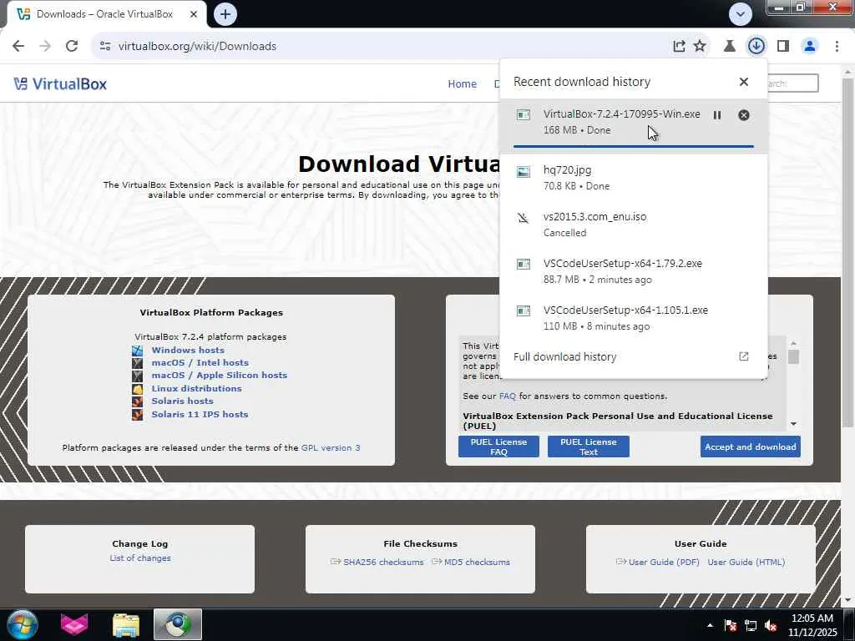
Task: Open the Windows Start button
Action: pos(23,624)
